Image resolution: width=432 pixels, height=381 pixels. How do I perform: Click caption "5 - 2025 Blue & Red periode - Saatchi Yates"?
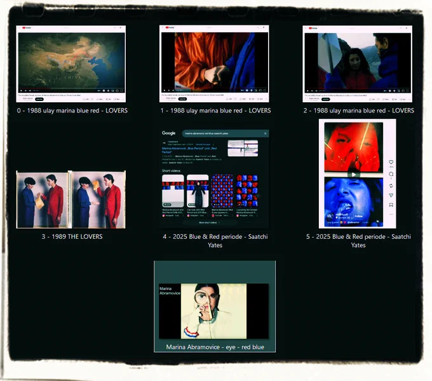tap(358, 241)
